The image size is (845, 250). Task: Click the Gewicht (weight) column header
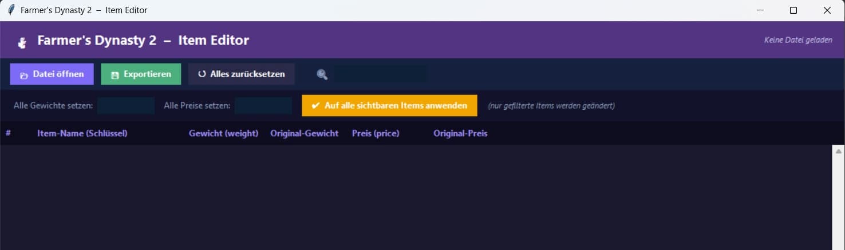pos(224,133)
